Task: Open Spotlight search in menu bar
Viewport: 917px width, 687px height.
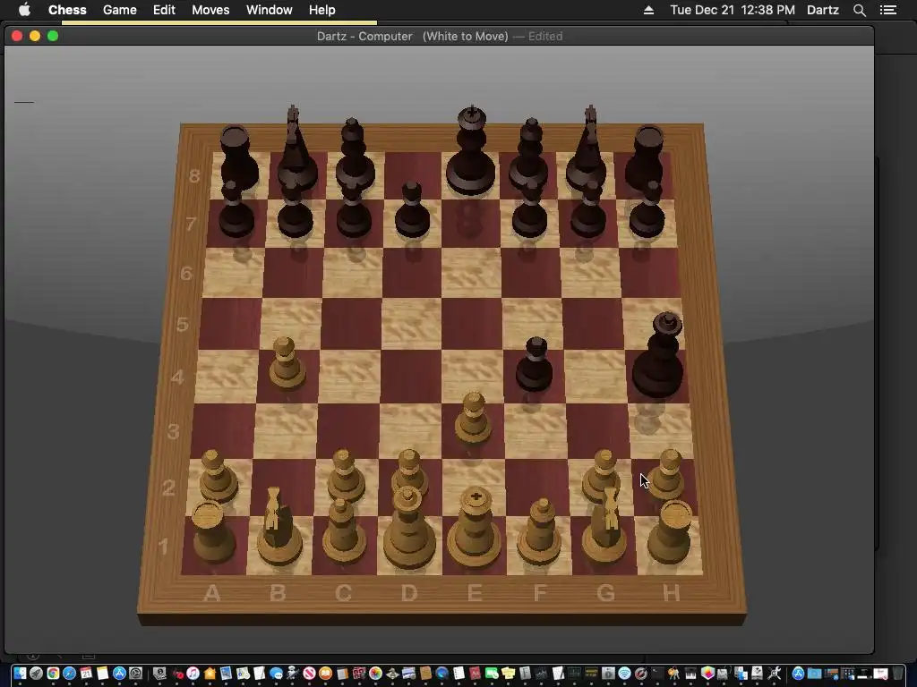Action: point(860,10)
